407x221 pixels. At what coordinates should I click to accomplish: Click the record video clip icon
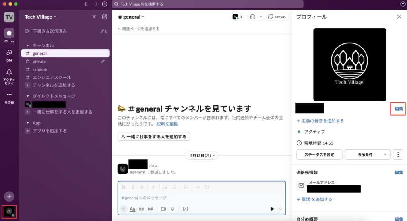[163, 209]
